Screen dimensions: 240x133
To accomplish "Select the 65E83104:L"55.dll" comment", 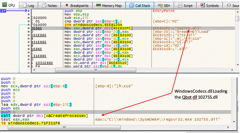I will coord(172,42).
